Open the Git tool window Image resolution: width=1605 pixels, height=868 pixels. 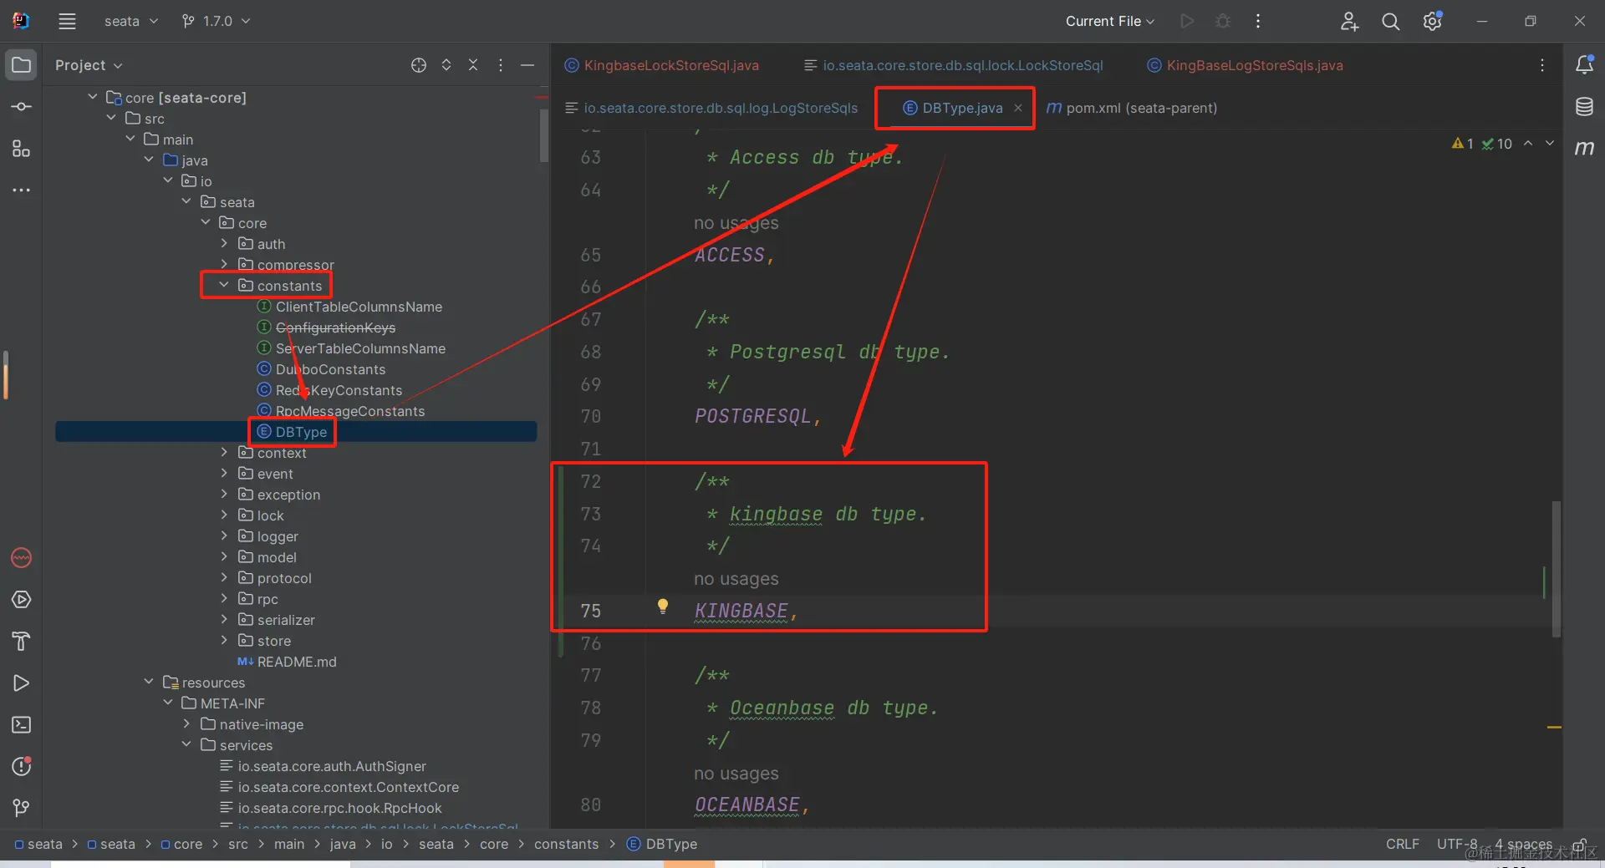(x=22, y=808)
